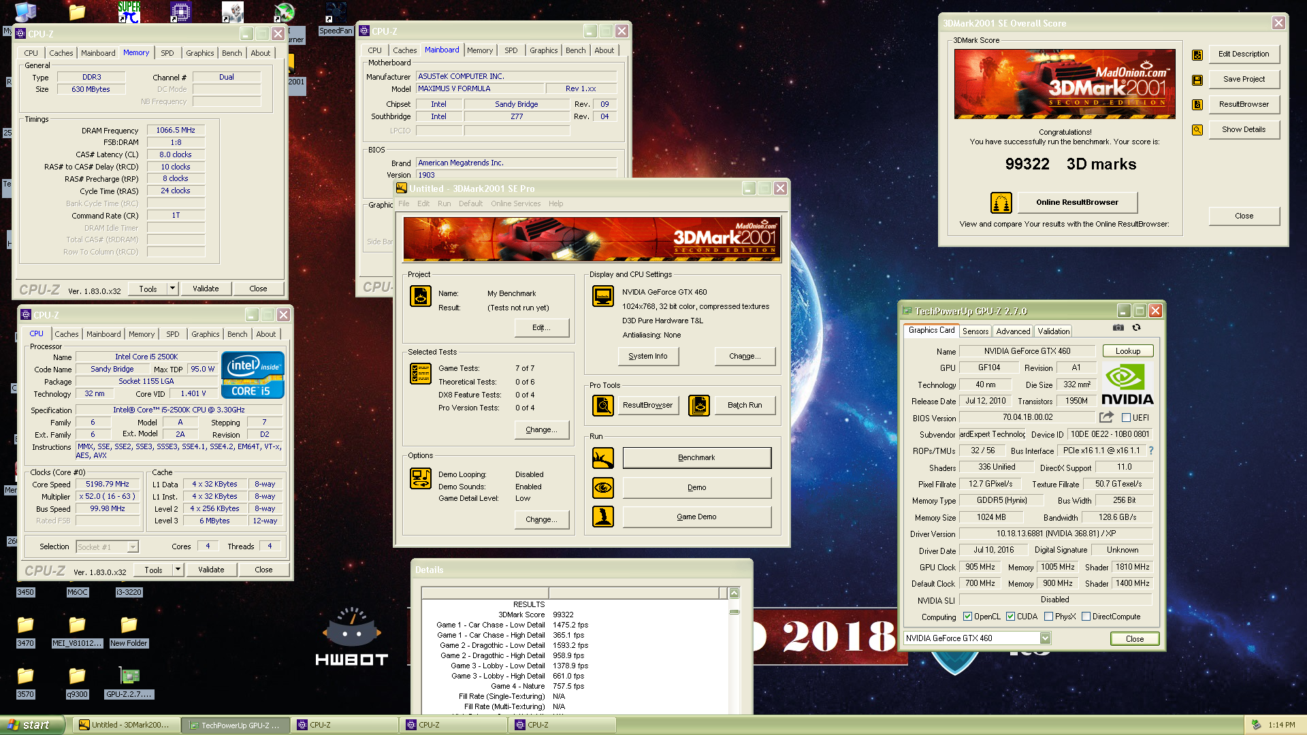
Task: Click the Benchmark run button
Action: (696, 458)
